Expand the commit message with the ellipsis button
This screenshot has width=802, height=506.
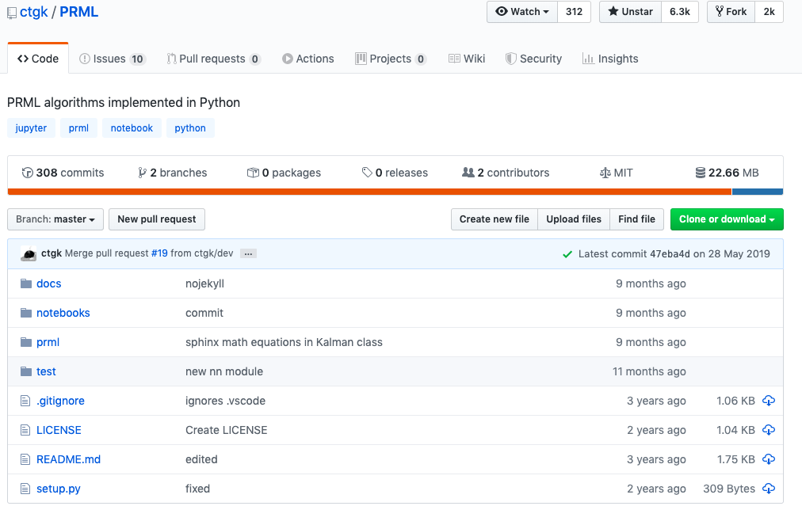coord(246,253)
